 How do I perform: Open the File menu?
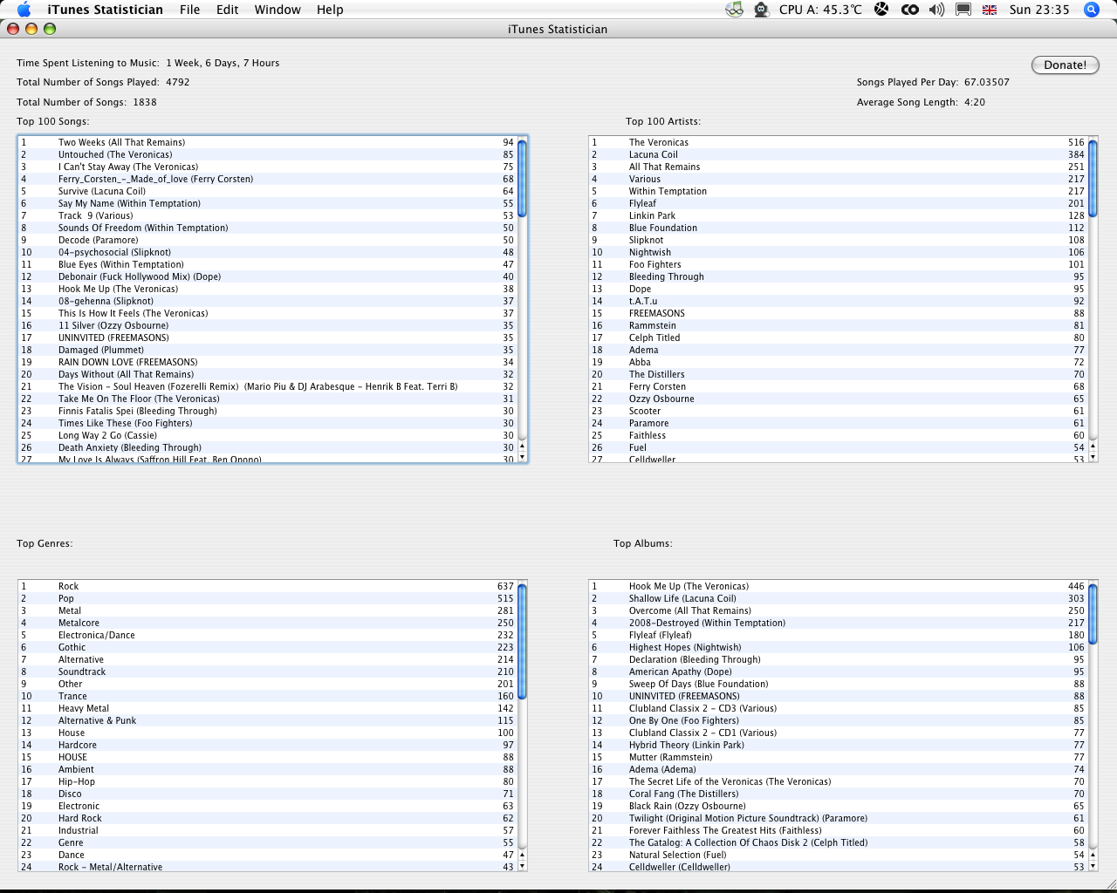189,10
